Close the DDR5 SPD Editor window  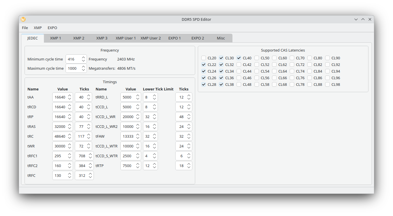370,19
